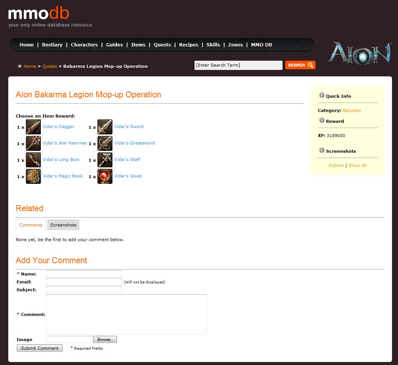Click the '(Will not be displayed)' note
398x365 pixels.
tap(144, 282)
